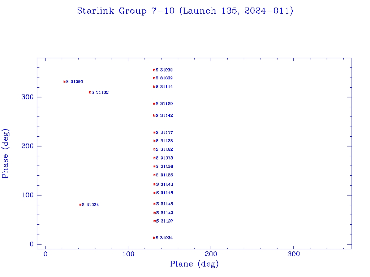
Task: Select the S 31143 satellite label
Action: [x=164, y=184]
